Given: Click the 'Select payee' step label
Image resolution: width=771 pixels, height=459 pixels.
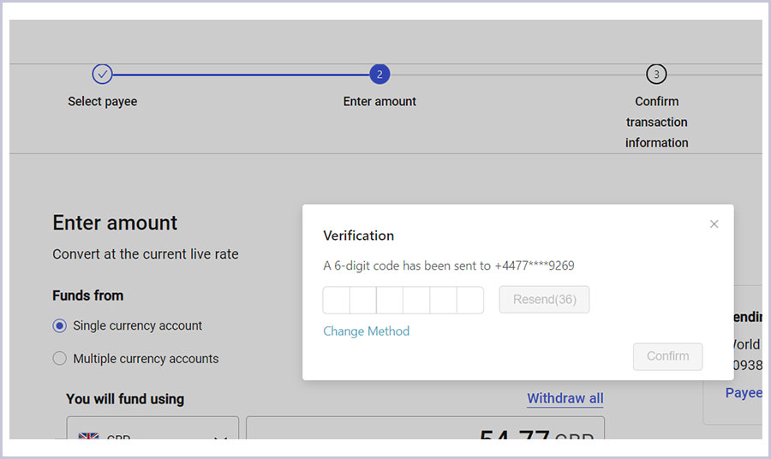Looking at the screenshot, I should coord(102,101).
